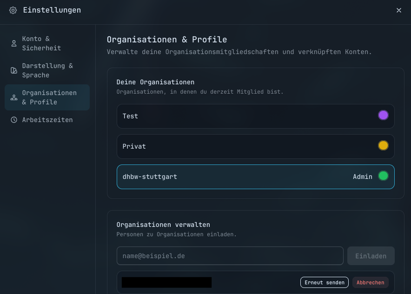The width and height of the screenshot is (411, 294).
Task: Click the clock icon for Arbeitszeiten
Action: [14, 120]
